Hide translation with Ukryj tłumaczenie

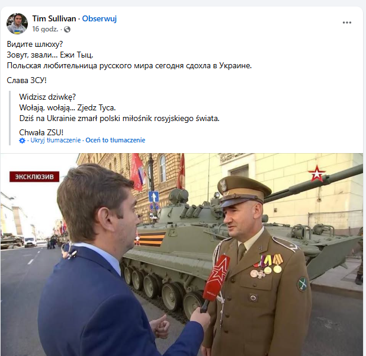point(56,141)
